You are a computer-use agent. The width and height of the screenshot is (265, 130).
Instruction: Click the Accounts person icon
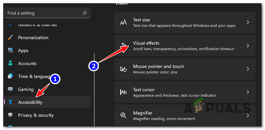[x=10, y=63]
